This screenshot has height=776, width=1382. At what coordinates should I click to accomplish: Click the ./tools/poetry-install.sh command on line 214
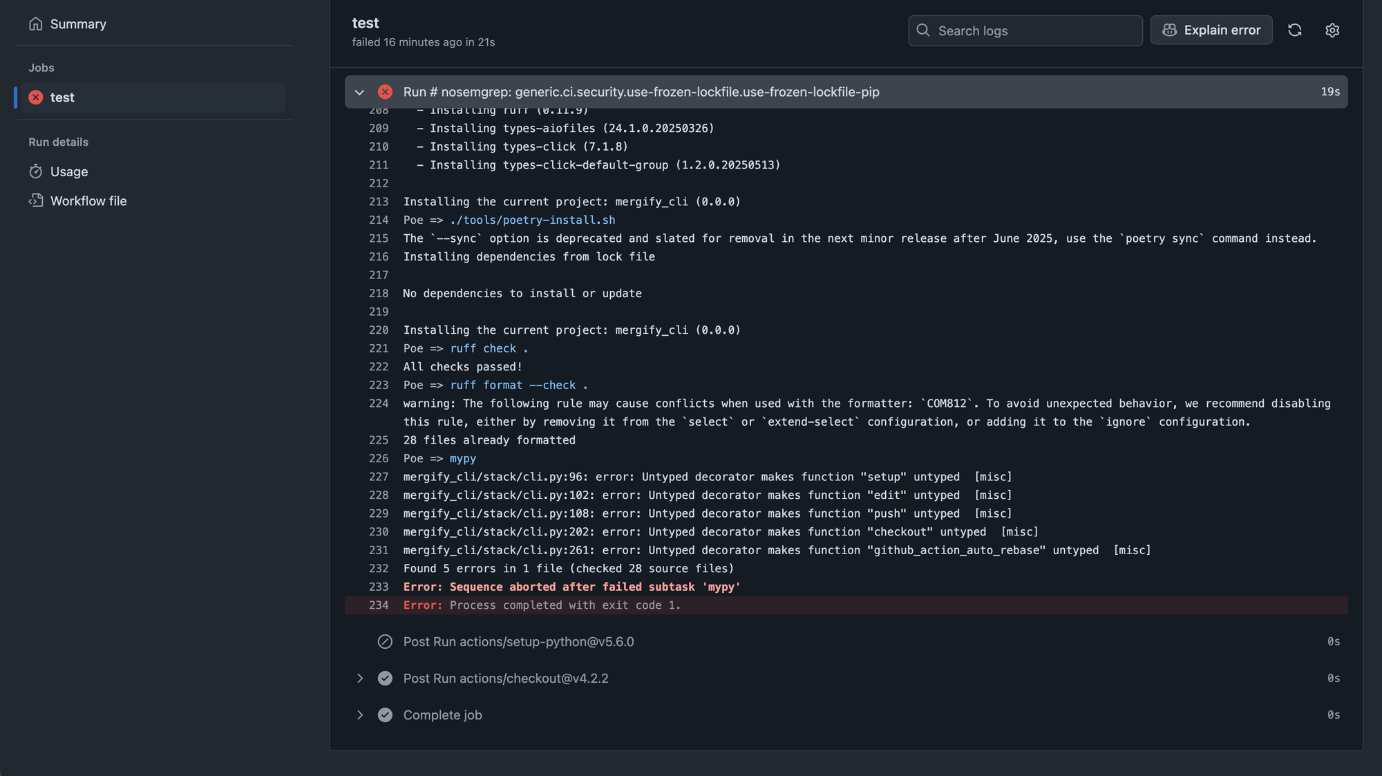coord(532,220)
